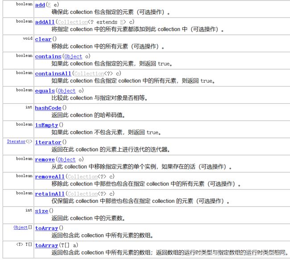290x260 pixels.
Task: Click the Collection parameter link in addAll
Action: tap(73, 22)
